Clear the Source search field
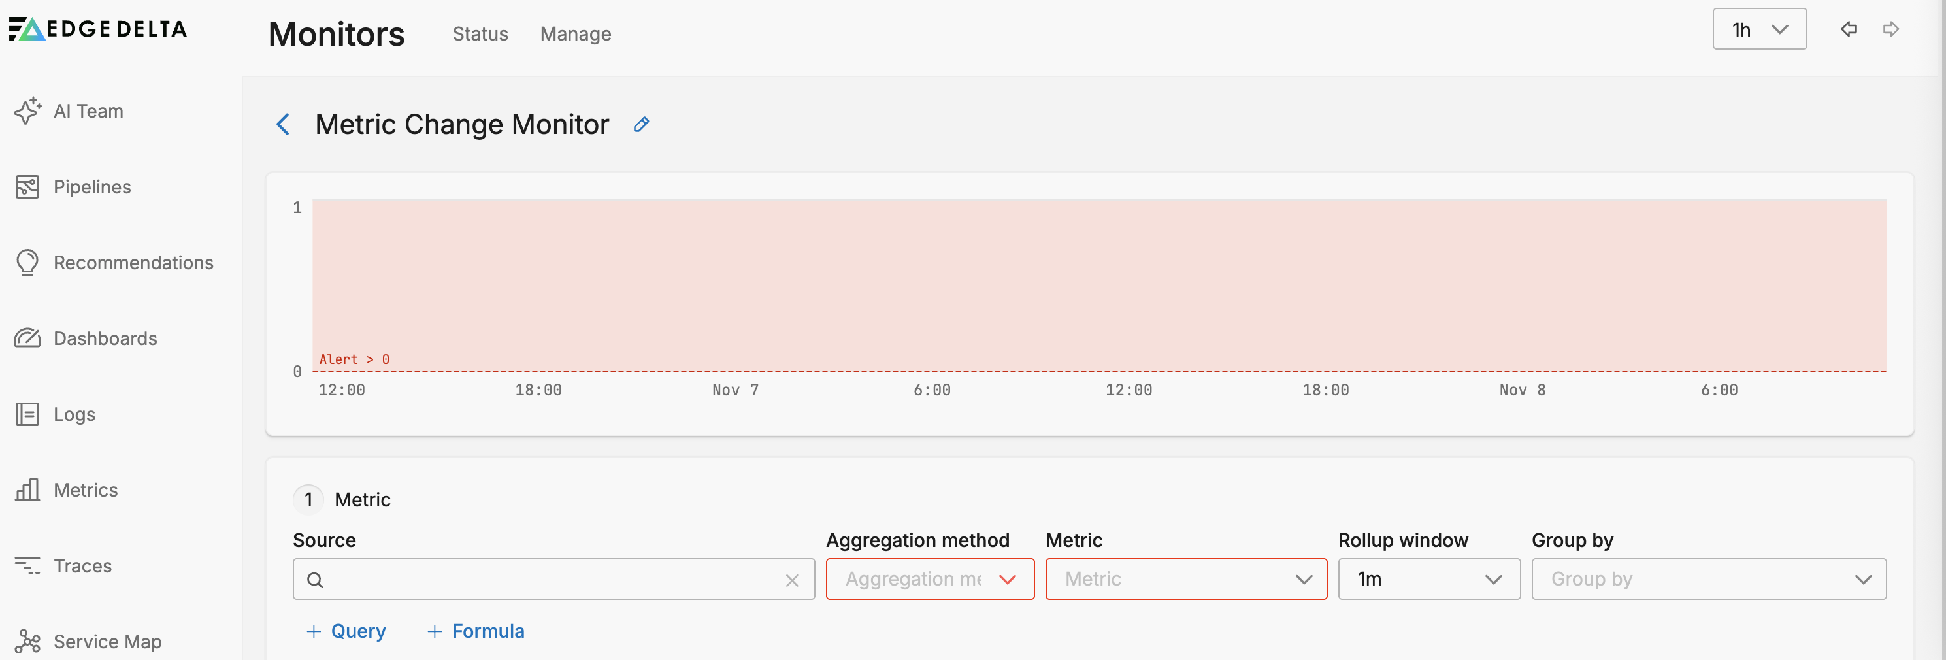This screenshot has width=1946, height=660. (792, 580)
